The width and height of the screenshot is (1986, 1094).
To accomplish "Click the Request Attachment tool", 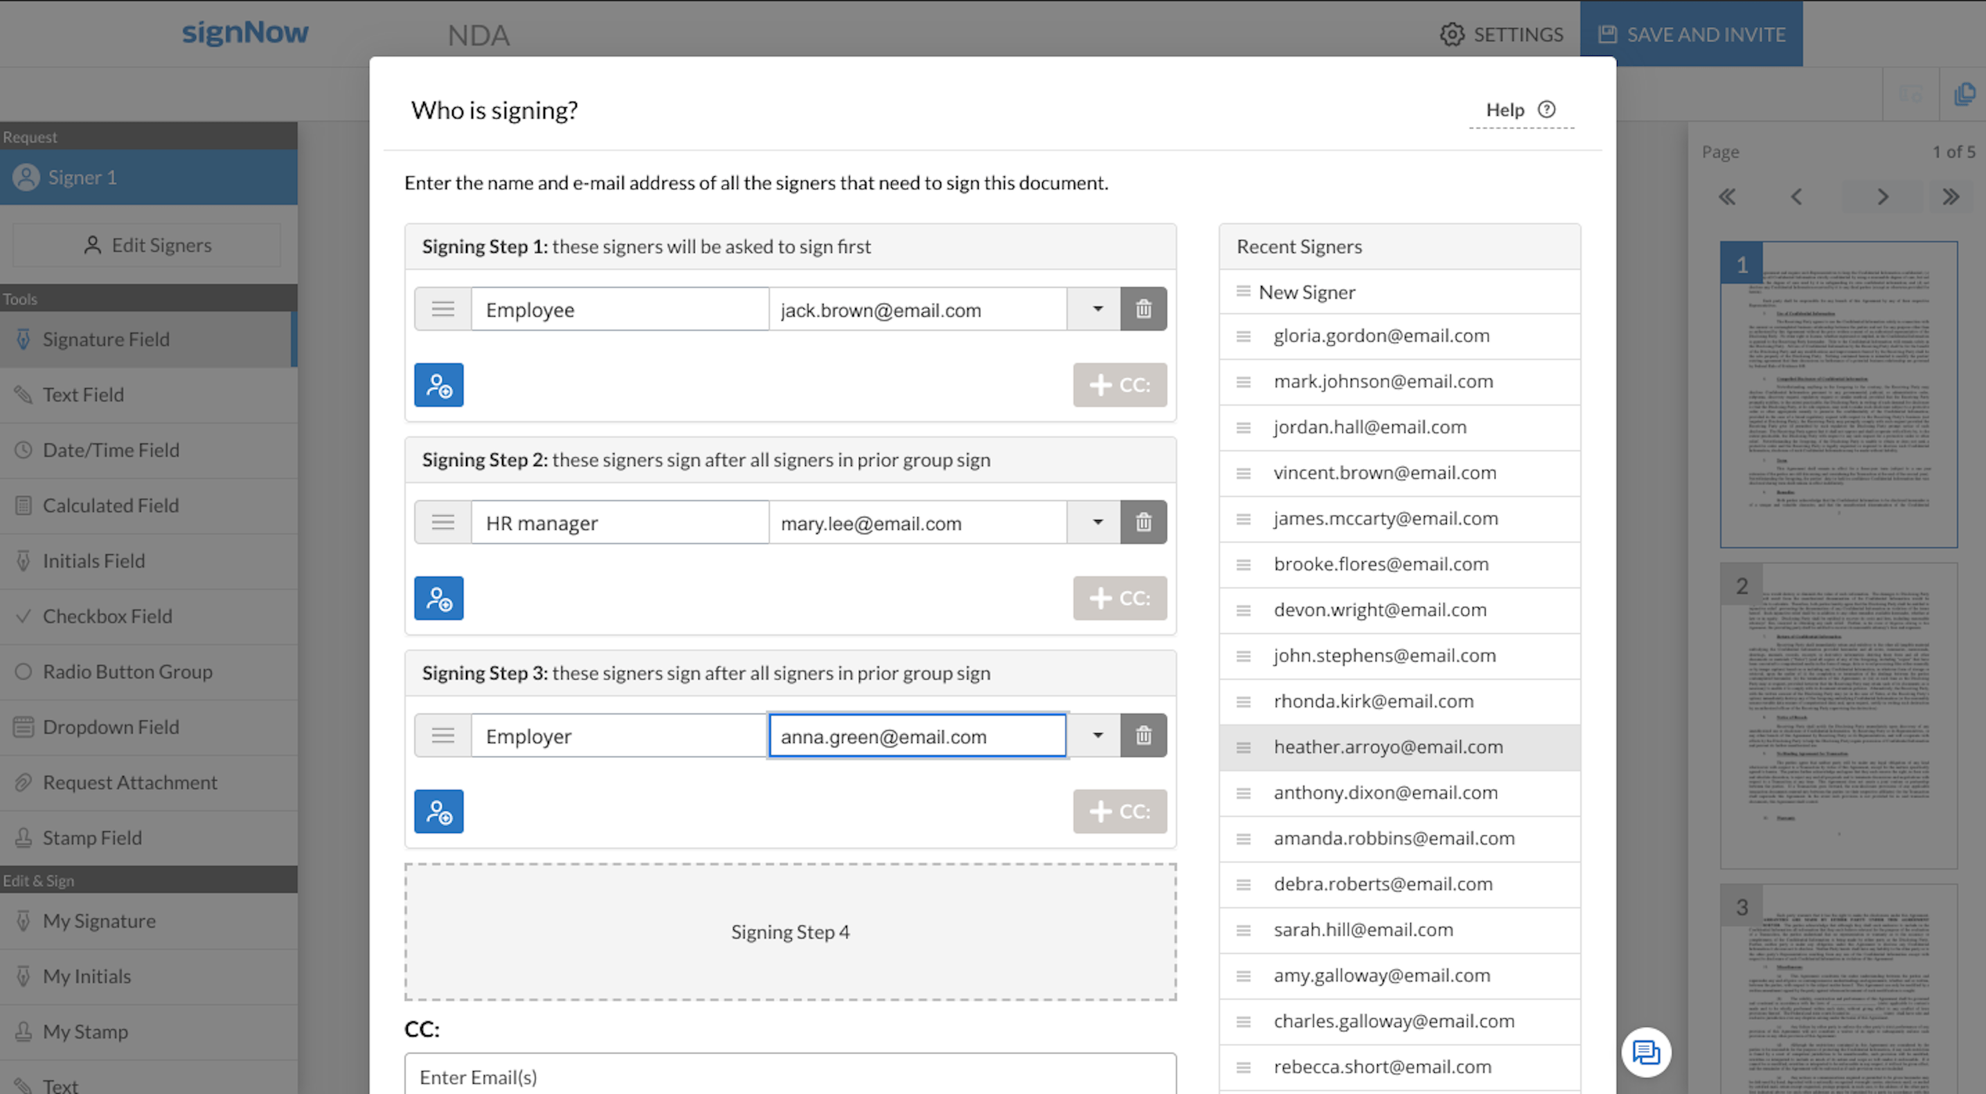I will click(x=129, y=782).
